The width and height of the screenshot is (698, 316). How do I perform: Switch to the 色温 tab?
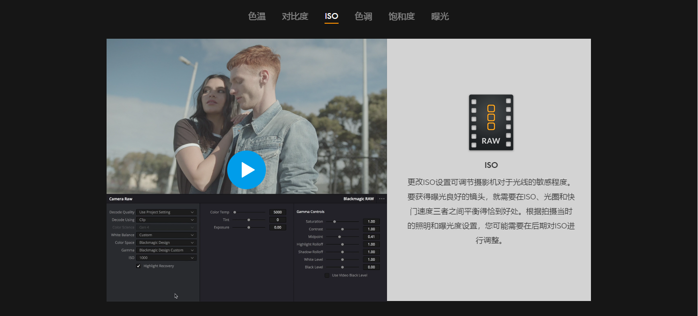257,16
